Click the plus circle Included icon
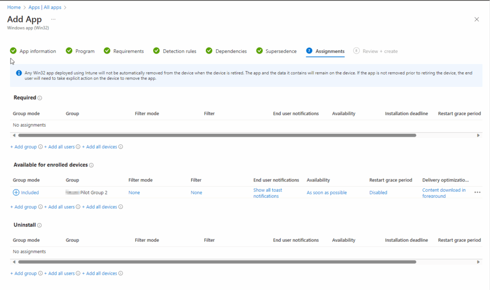Image resolution: width=490 pixels, height=290 pixels. (x=16, y=193)
